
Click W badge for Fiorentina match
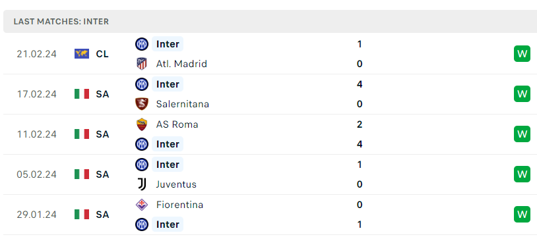(522, 215)
